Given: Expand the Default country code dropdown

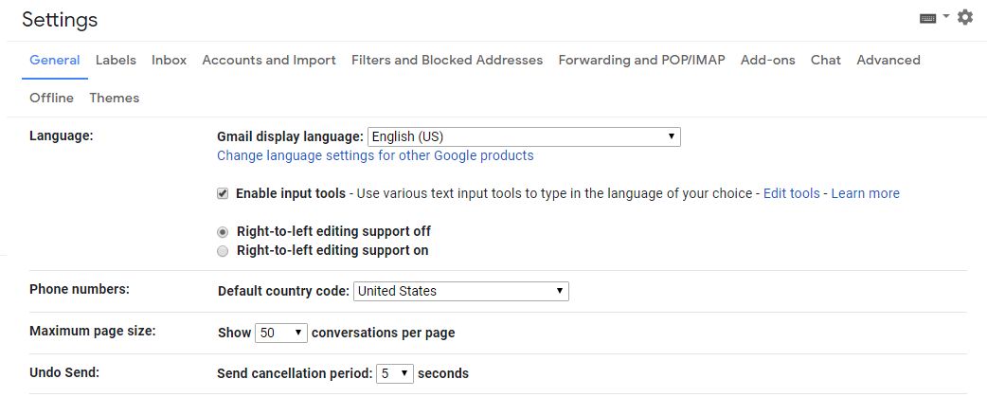Looking at the screenshot, I should (x=461, y=291).
